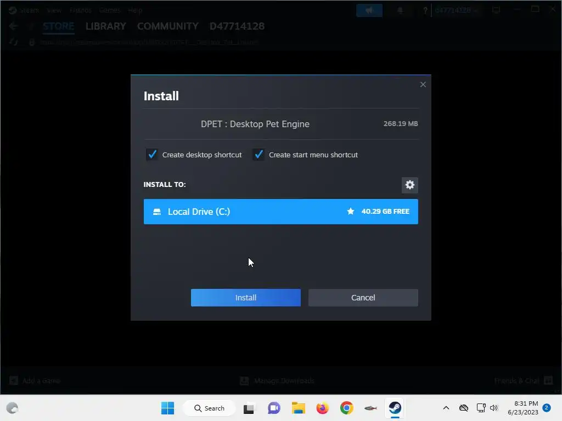This screenshot has height=421, width=562.
Task: Open the Games menu in Steam
Action: pyautogui.click(x=109, y=10)
